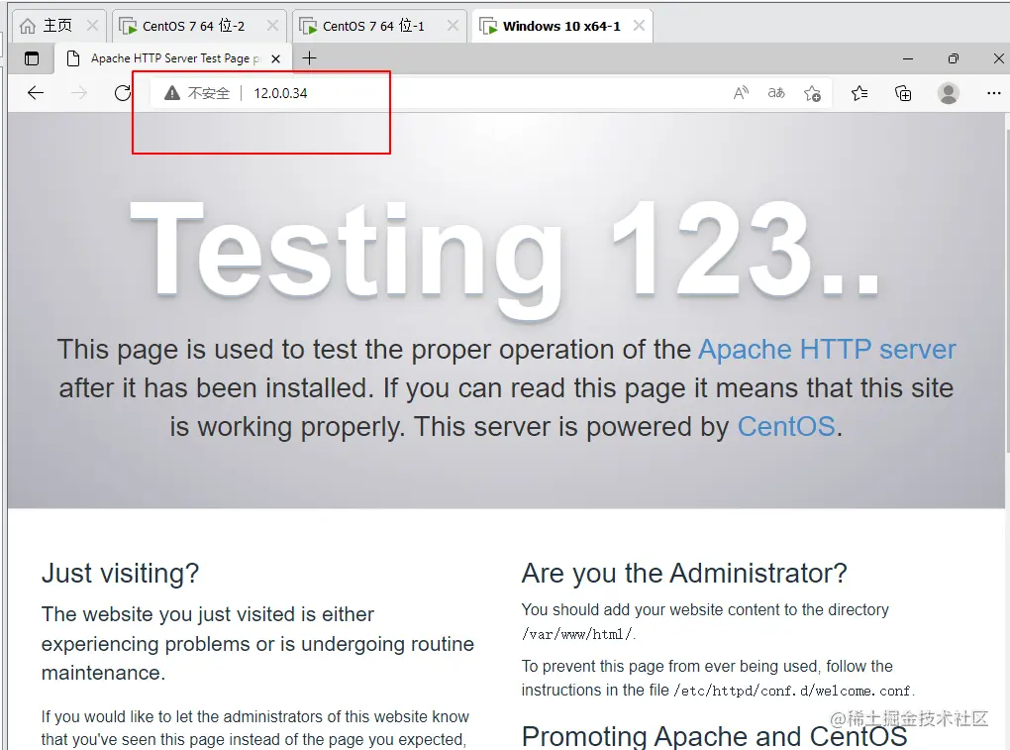
Task: Add this page to favorites
Action: 812,94
